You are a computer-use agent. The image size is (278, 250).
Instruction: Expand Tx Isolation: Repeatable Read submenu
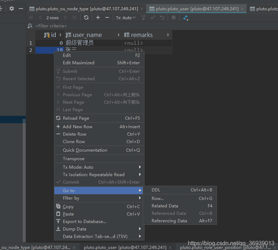(x=99, y=174)
